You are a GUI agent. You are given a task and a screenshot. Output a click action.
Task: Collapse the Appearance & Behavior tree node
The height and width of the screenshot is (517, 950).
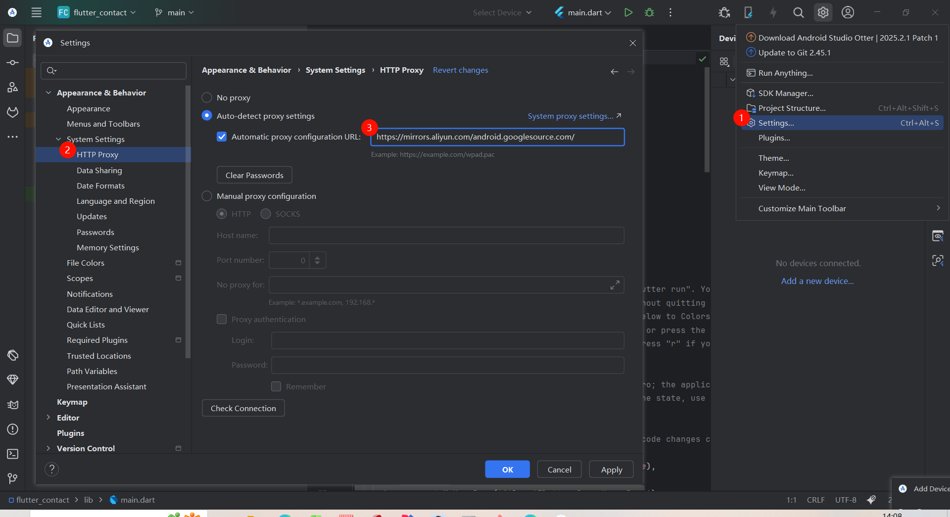[x=48, y=93]
